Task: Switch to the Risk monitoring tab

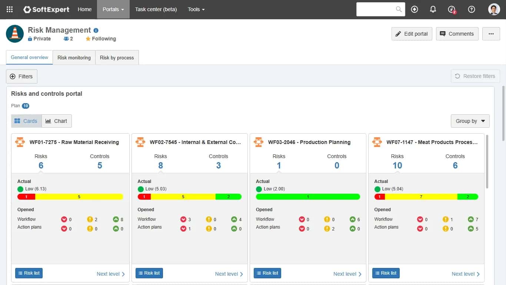Action: tap(74, 58)
